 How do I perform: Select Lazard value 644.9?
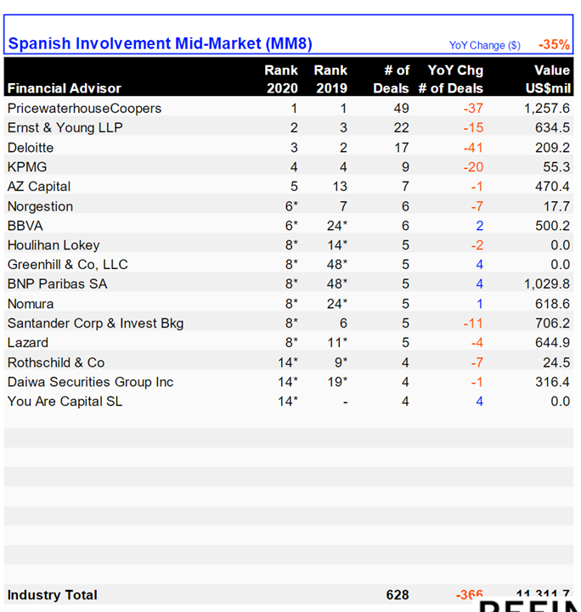pyautogui.click(x=552, y=343)
